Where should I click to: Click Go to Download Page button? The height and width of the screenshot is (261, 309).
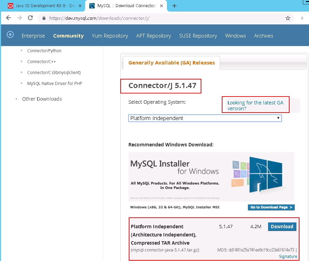[x=271, y=207]
